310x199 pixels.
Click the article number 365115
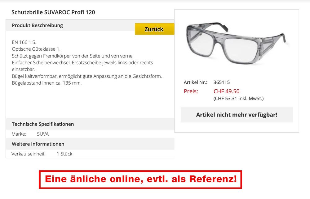pyautogui.click(x=221, y=83)
